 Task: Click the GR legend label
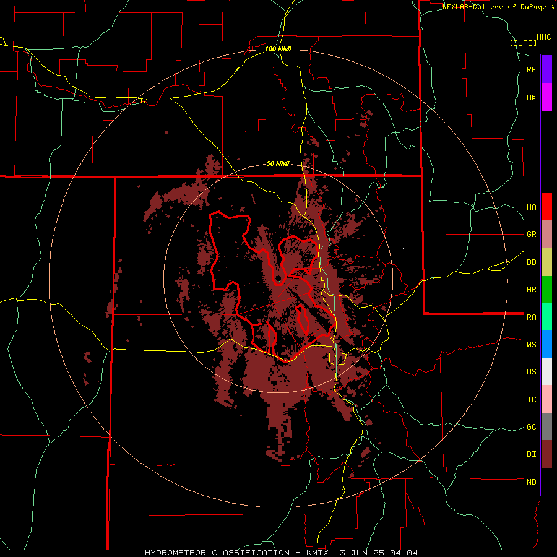(531, 235)
